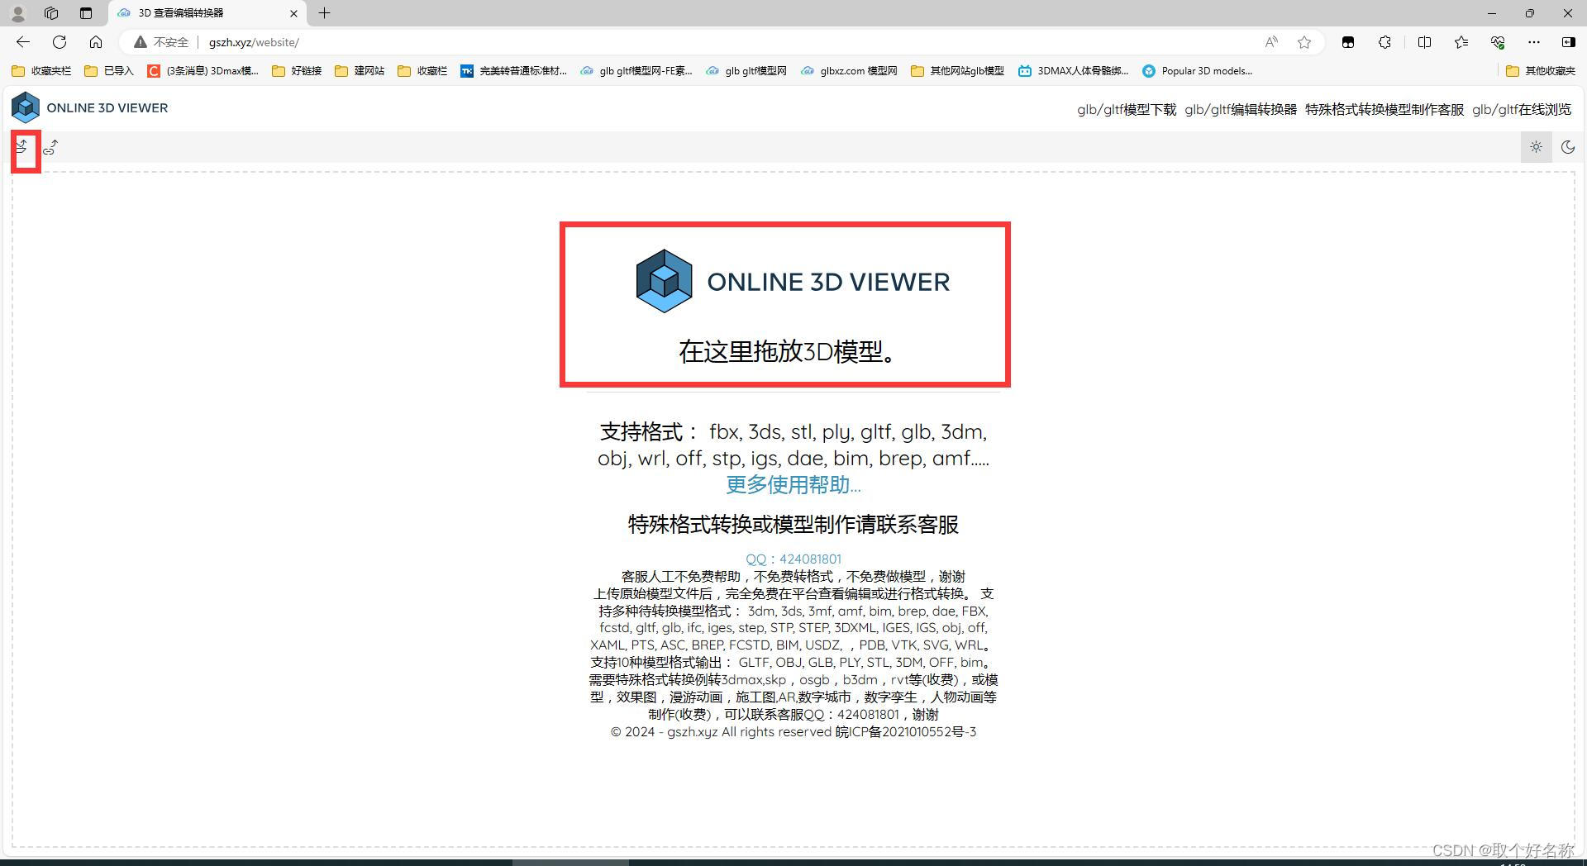Close the 3D 查看编辑转换器 tab
This screenshot has width=1587, height=866.
(x=293, y=13)
